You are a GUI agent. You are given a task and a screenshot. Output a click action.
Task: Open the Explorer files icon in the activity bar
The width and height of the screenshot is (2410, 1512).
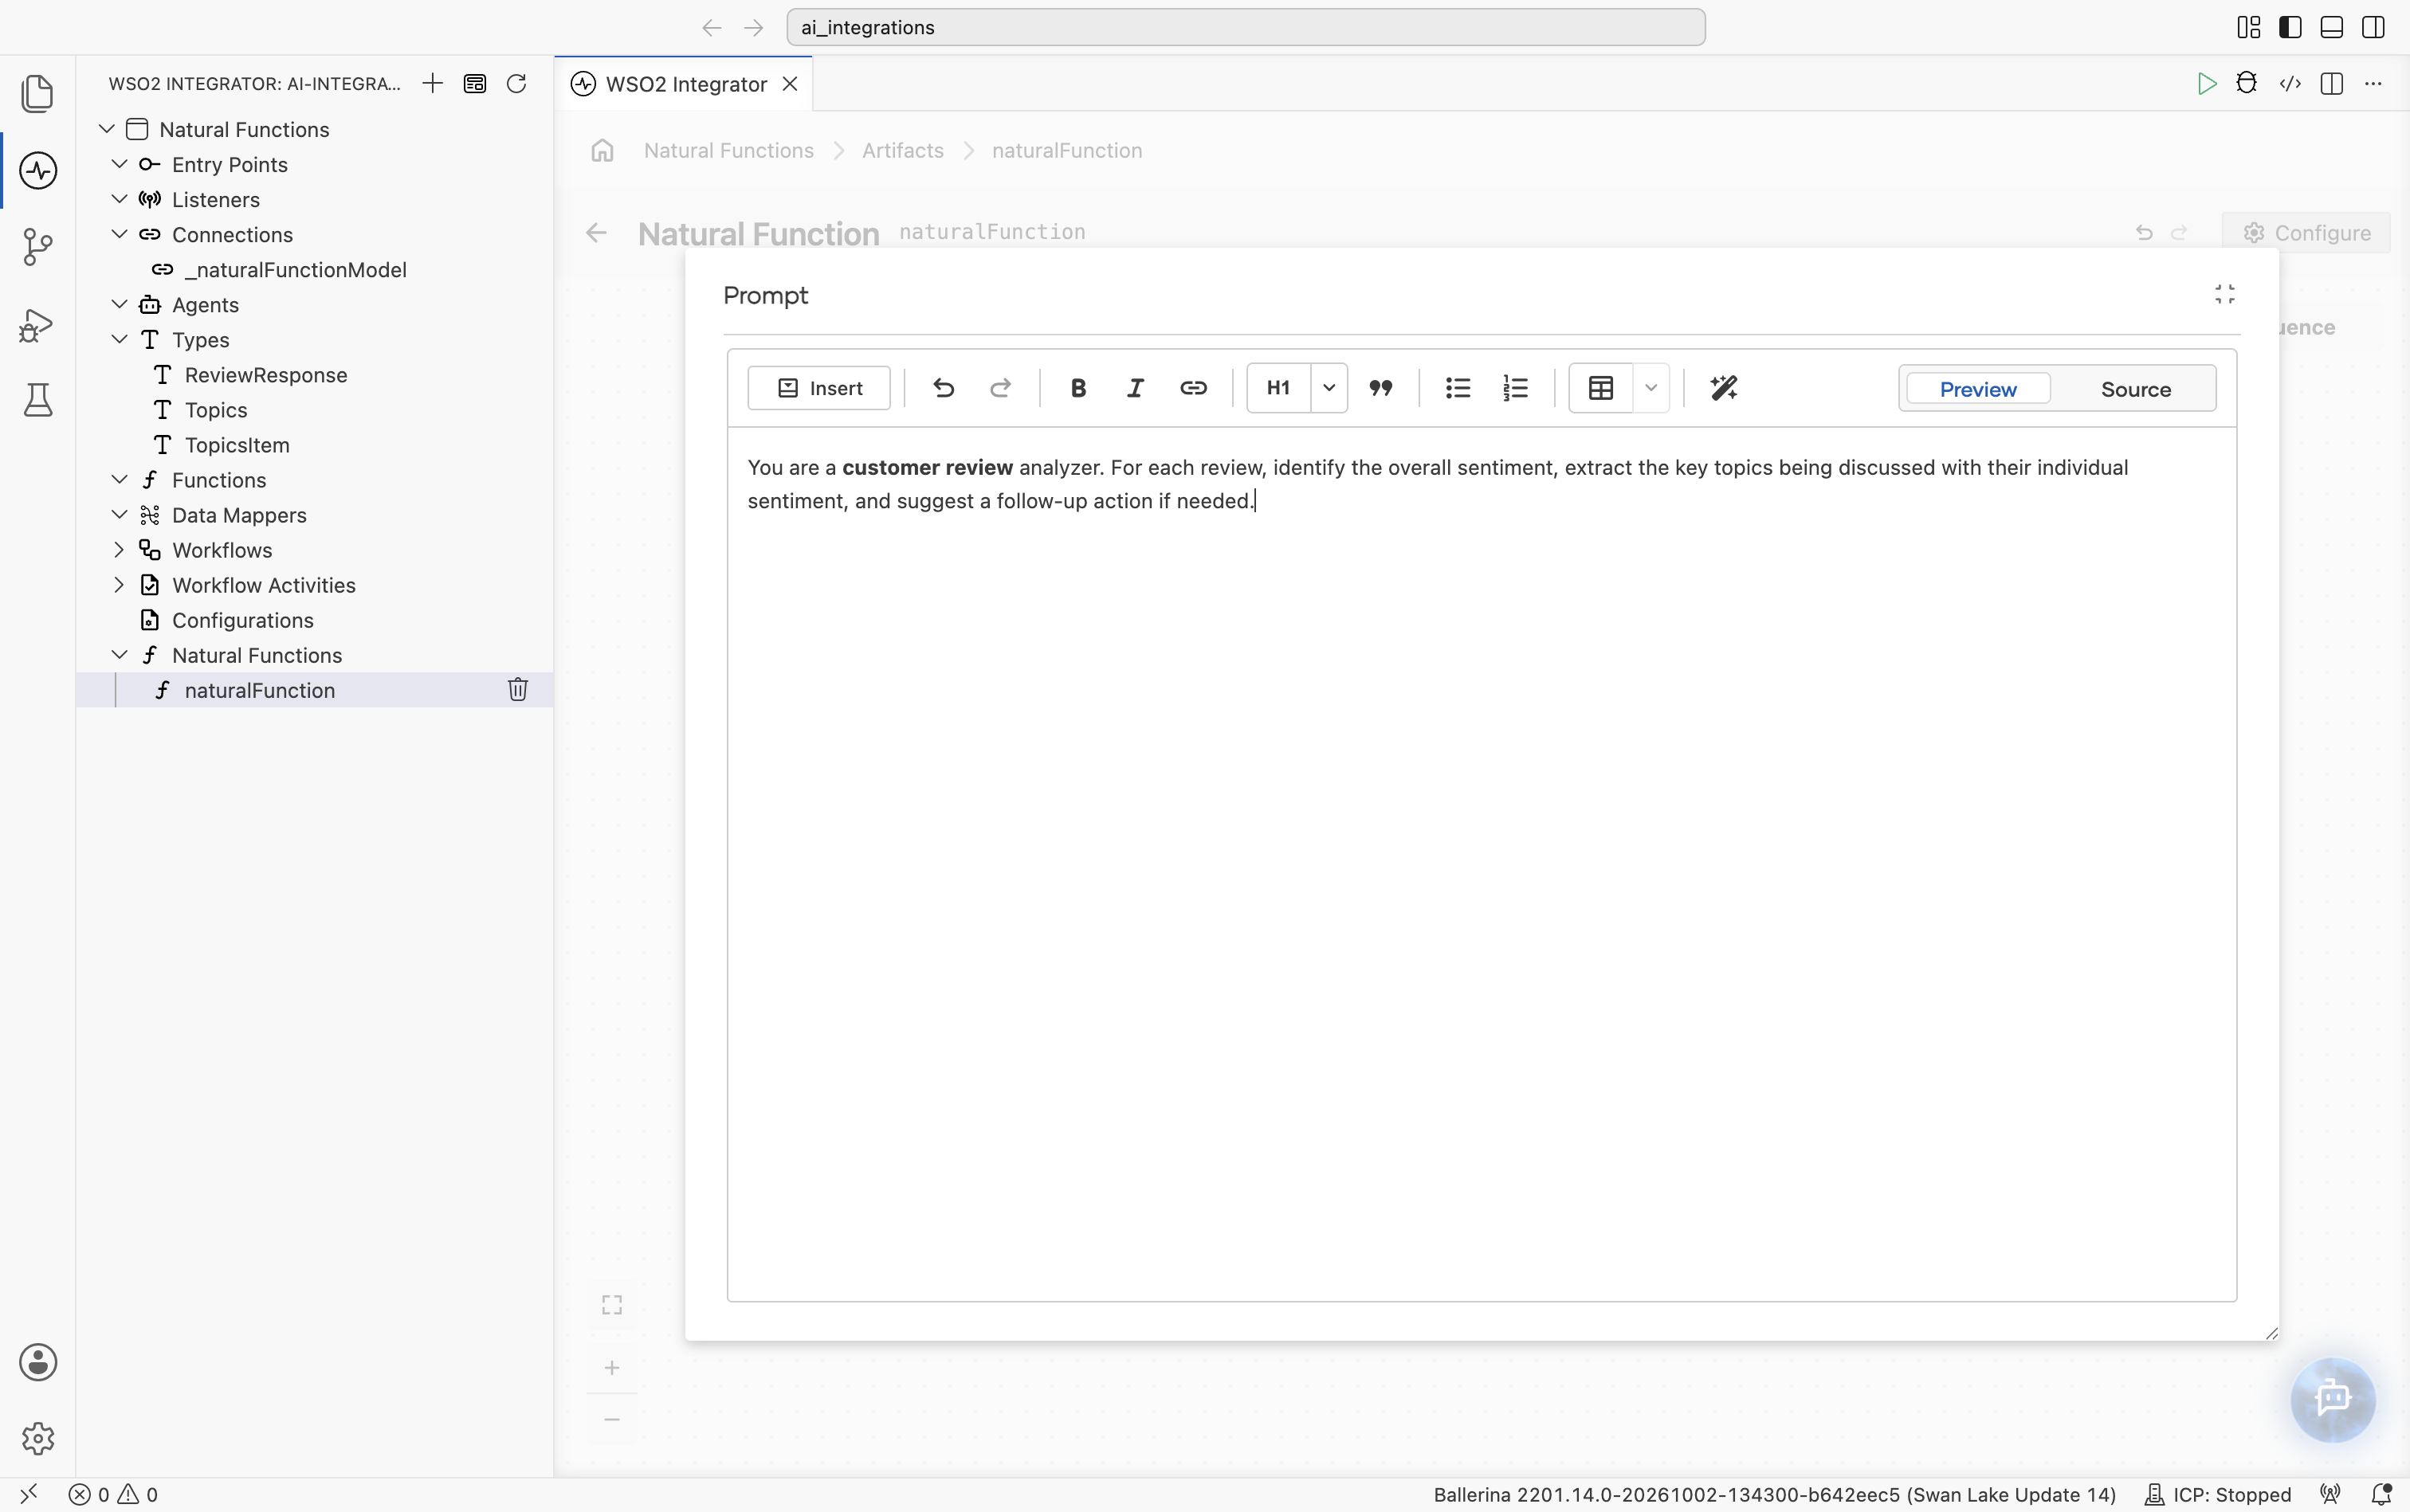pyautogui.click(x=37, y=93)
